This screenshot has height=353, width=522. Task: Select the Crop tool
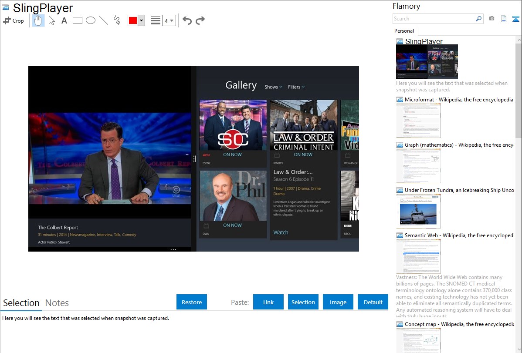(14, 20)
